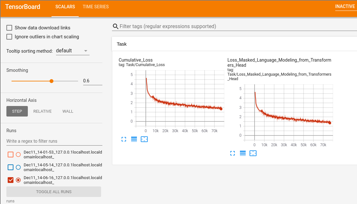Click the TensorBoard logo title
357x204 pixels.
coord(23,7)
